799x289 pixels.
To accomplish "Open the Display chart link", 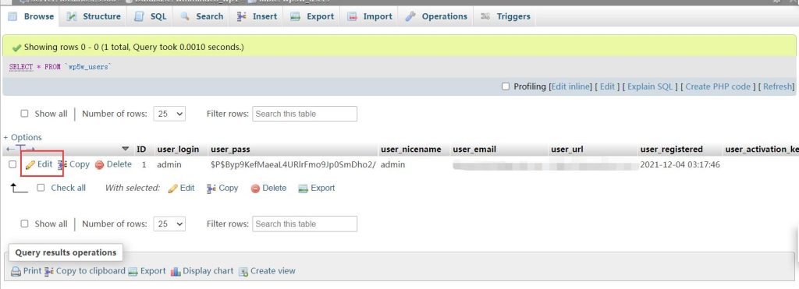I will pos(208,271).
